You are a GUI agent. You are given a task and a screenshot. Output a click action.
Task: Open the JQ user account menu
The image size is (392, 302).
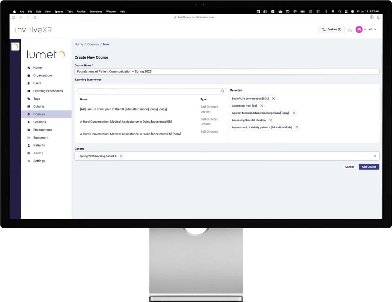[x=361, y=29]
